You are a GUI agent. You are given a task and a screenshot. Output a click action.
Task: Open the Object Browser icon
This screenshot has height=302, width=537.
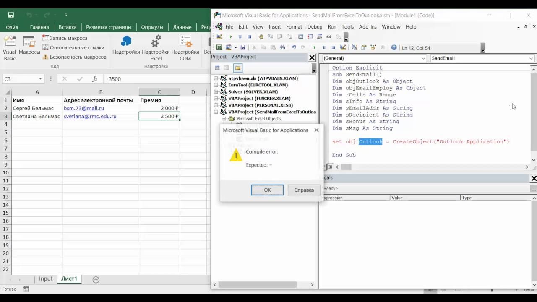373,47
